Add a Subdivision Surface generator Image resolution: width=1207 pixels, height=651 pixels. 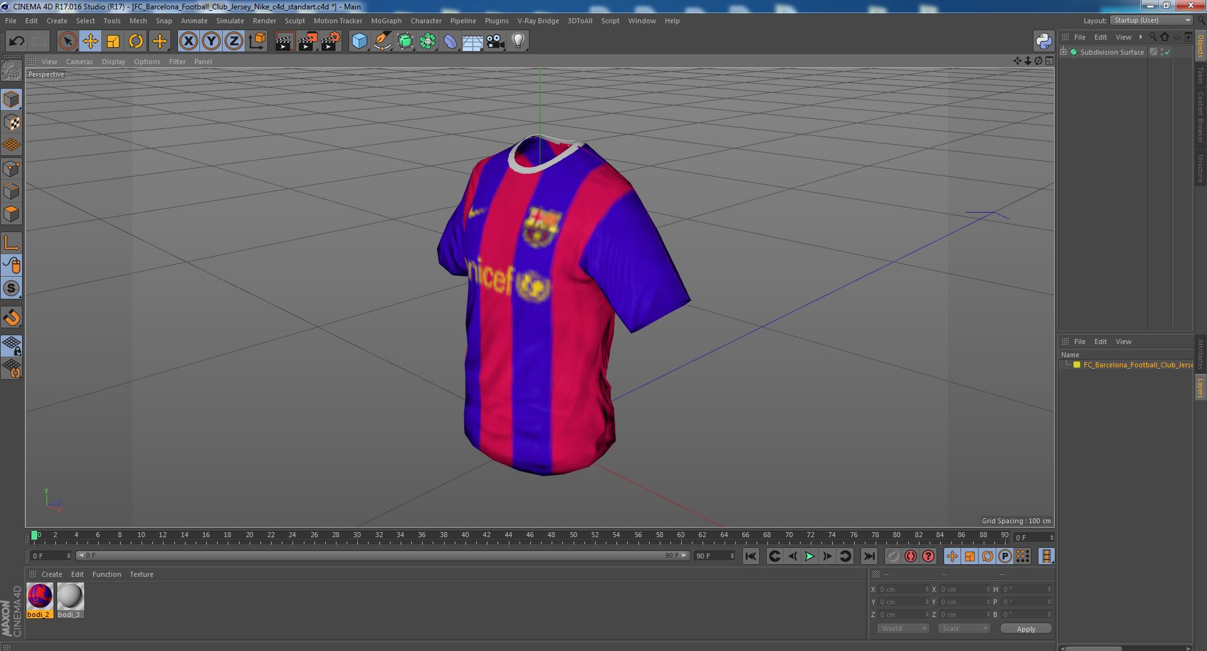[x=405, y=42]
